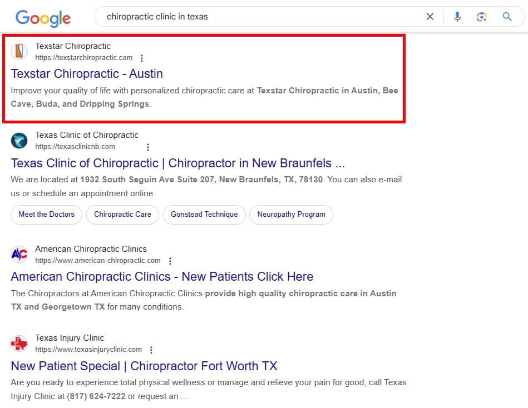This screenshot has width=528, height=408.
Task: Open more options menu for Texas Clinic of Chiropractic
Action: 148,147
